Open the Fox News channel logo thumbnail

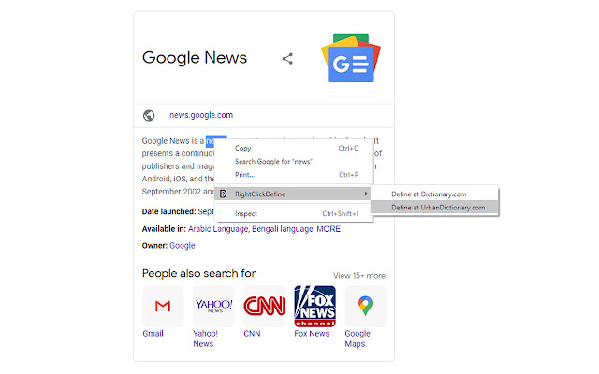[314, 306]
